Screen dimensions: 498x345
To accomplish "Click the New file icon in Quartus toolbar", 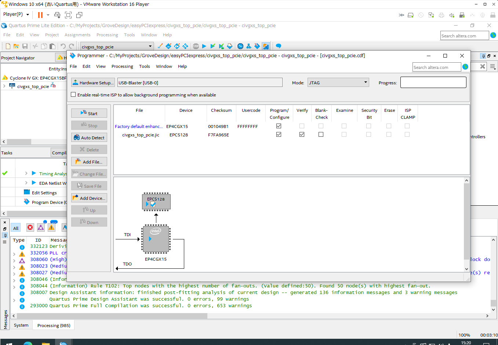I will (8, 46).
